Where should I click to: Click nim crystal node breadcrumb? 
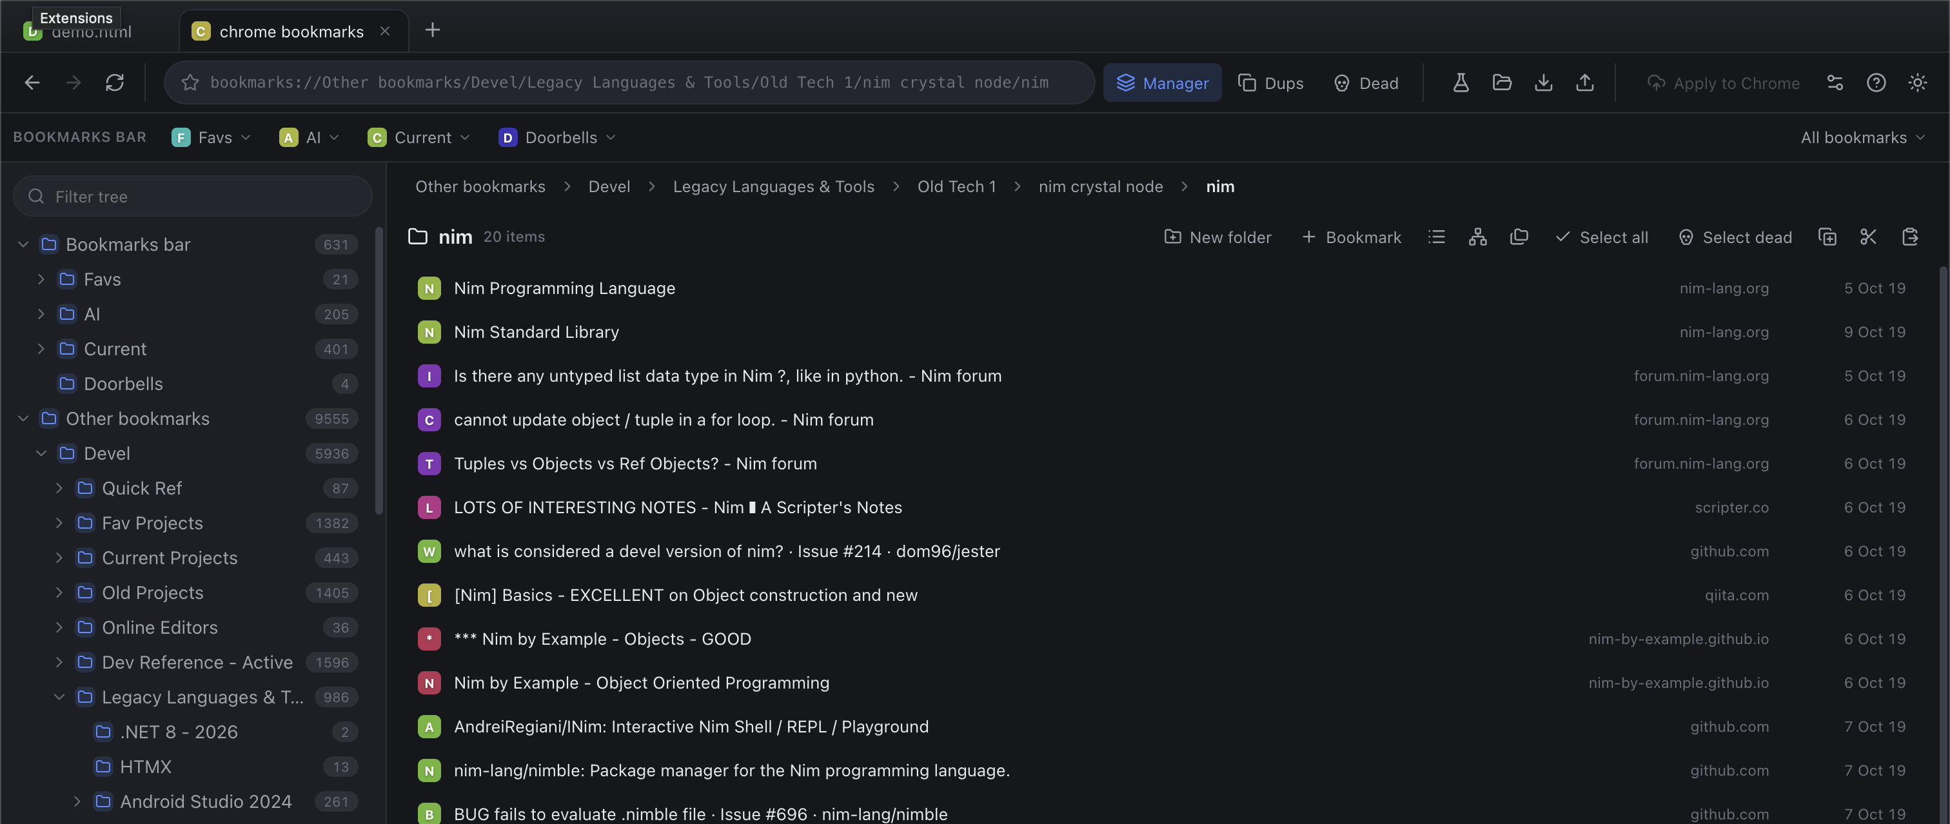tap(1101, 186)
